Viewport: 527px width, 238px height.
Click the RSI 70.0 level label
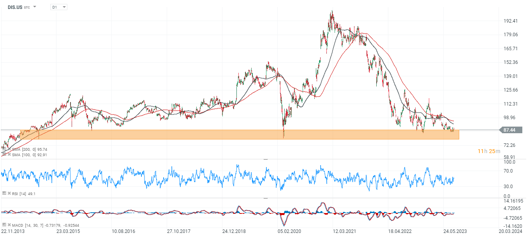point(509,171)
